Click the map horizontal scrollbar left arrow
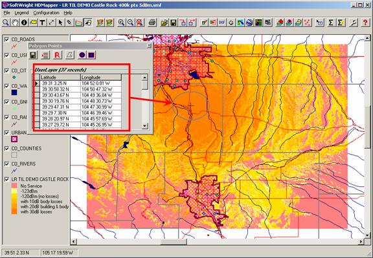Screen dimensions: 373x258 (x=74, y=242)
